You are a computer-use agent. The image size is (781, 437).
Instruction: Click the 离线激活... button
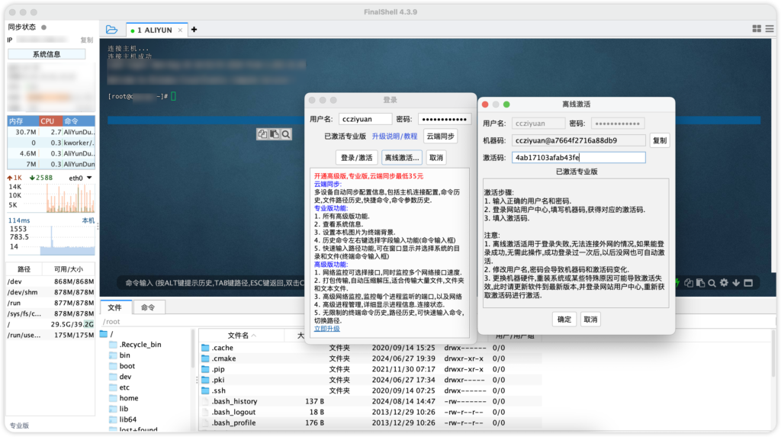(x=401, y=157)
